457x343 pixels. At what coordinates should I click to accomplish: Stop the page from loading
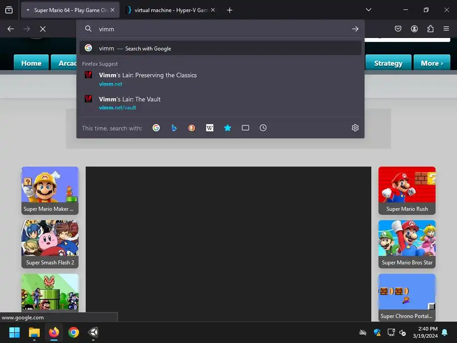point(43,29)
